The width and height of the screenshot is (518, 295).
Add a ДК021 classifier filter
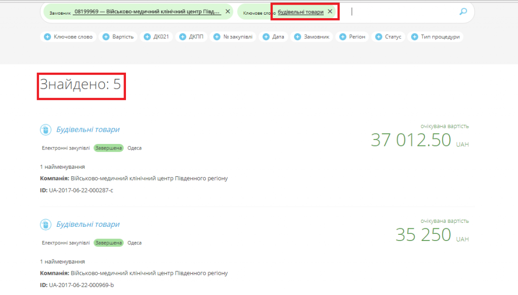pos(157,37)
